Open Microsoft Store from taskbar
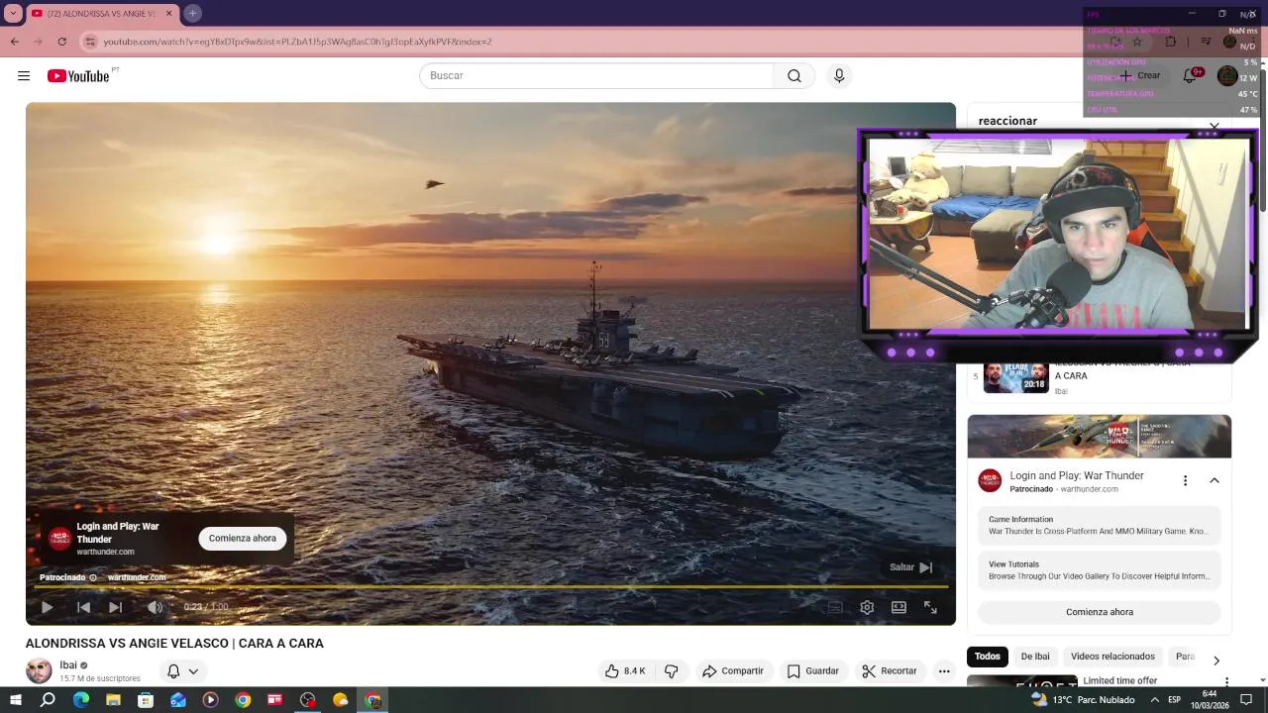 [146, 700]
